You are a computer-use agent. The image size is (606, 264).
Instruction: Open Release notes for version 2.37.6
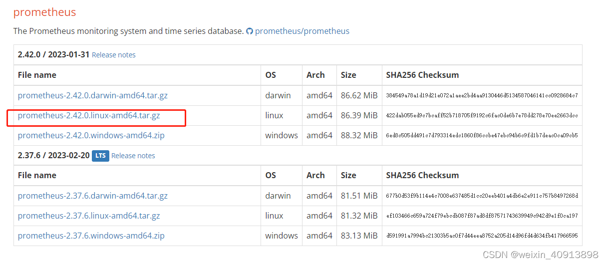coord(133,156)
